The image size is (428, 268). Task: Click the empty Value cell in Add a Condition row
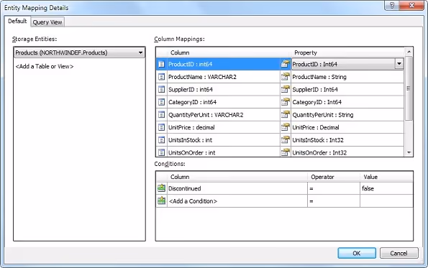[x=386, y=201]
